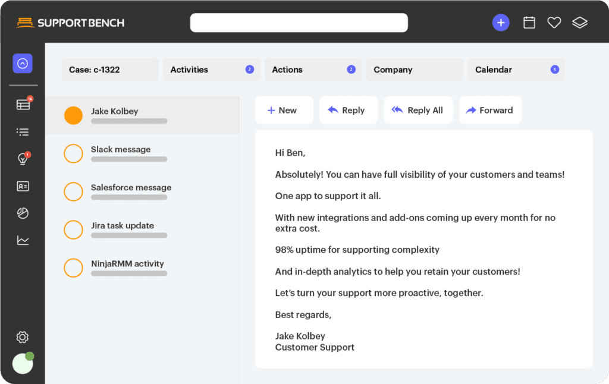Screen dimensions: 609x384
Task: Select the list view icon in sidebar
Action: point(23,132)
